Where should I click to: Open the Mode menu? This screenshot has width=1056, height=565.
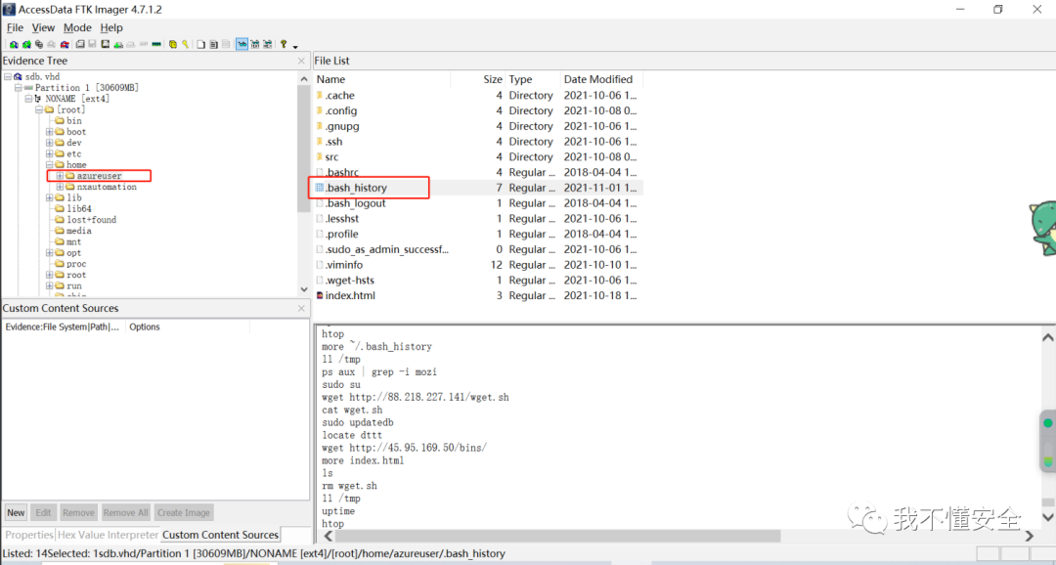pyautogui.click(x=77, y=27)
